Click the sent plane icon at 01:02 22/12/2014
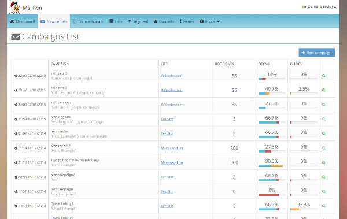Viewport: 347px width, 219px height. click(16, 133)
